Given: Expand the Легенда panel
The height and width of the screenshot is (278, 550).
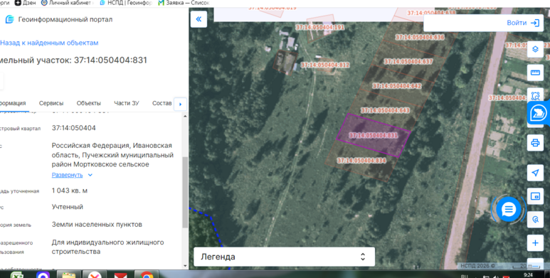Looking at the screenshot, I should (x=284, y=257).
